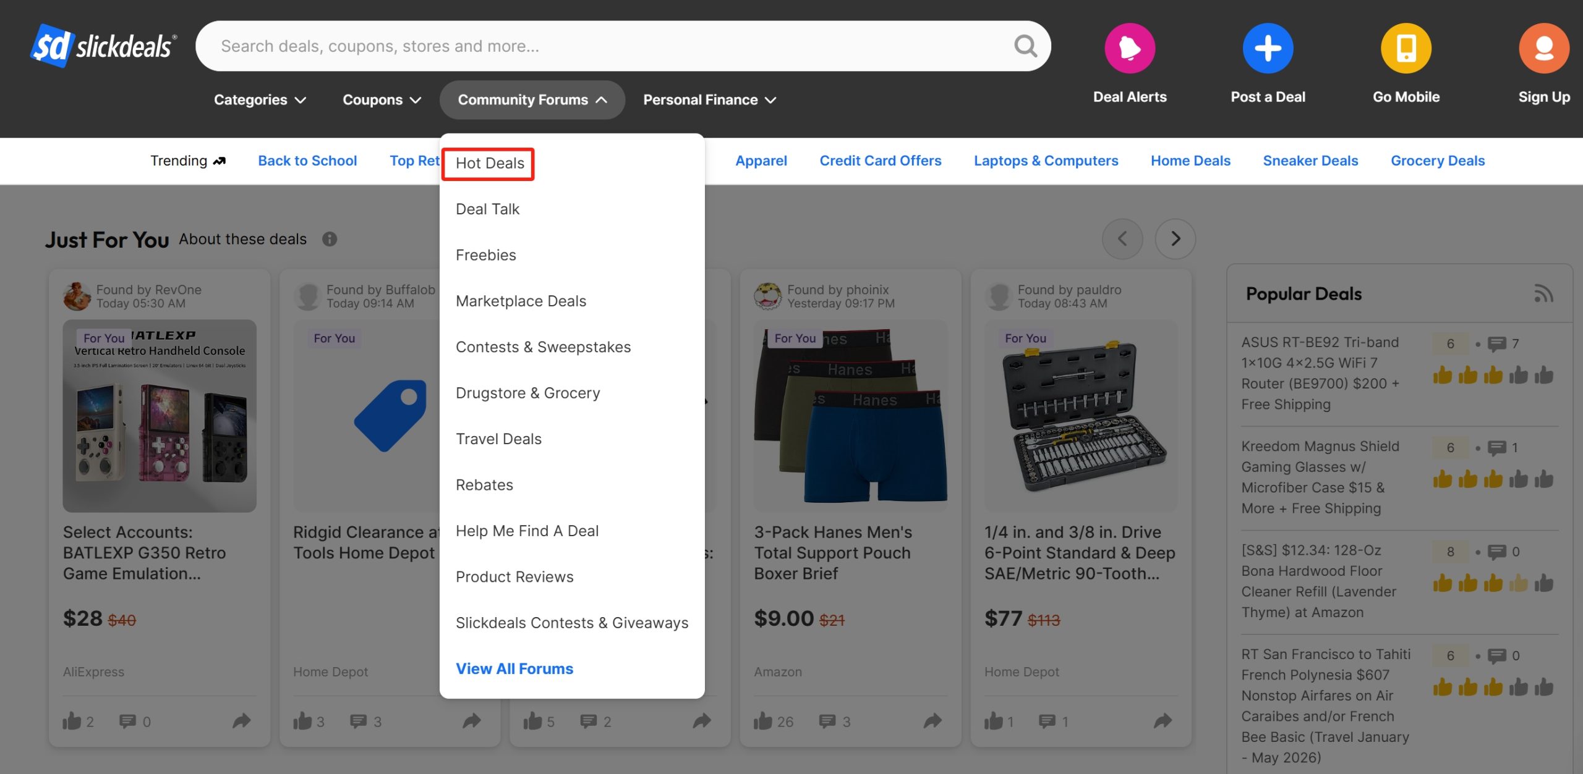This screenshot has height=774, width=1583.
Task: Like the Hanes Boxer Brief deal
Action: 763,721
